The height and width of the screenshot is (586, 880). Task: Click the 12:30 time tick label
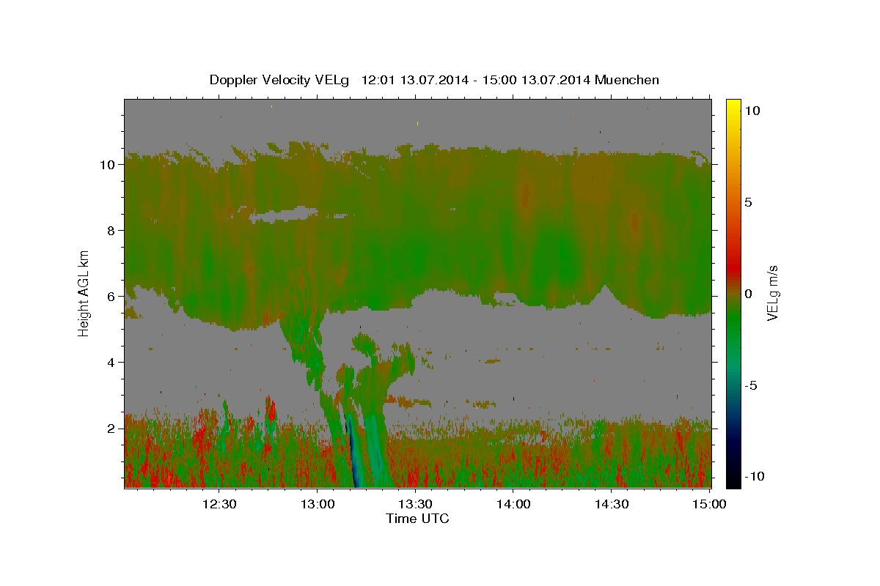tap(219, 504)
